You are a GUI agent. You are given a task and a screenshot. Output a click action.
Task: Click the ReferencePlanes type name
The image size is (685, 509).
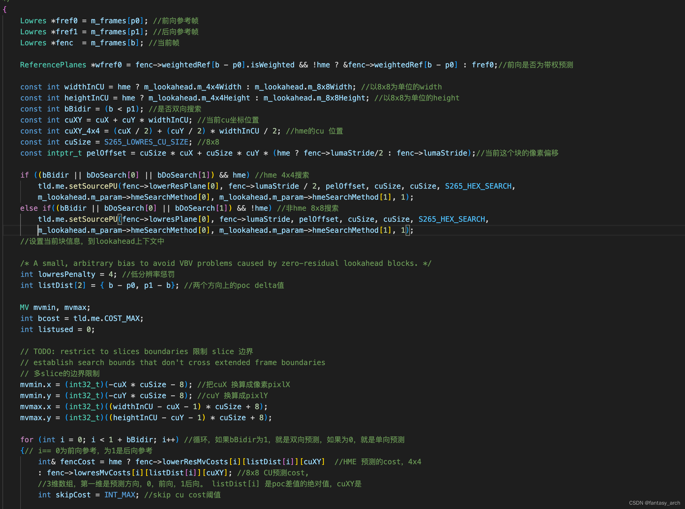click(53, 65)
